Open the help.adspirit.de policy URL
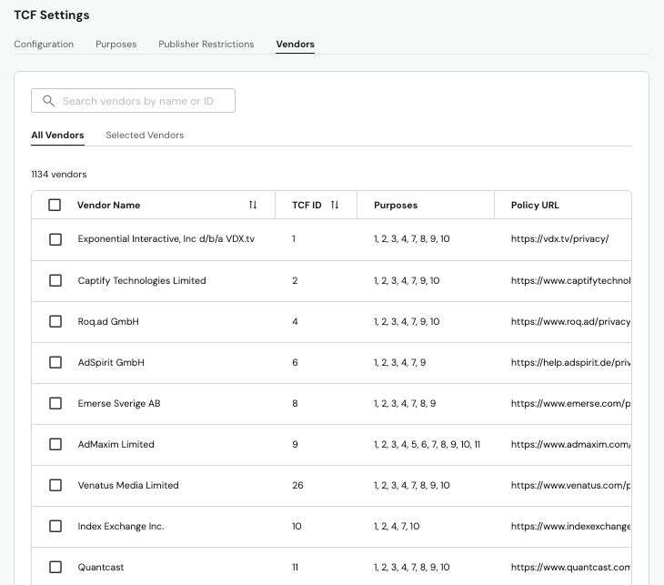This screenshot has width=664, height=585. [571, 363]
